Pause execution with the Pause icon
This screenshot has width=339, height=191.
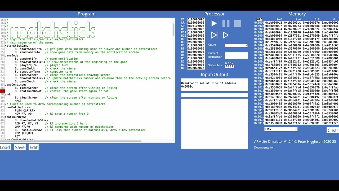point(226,24)
